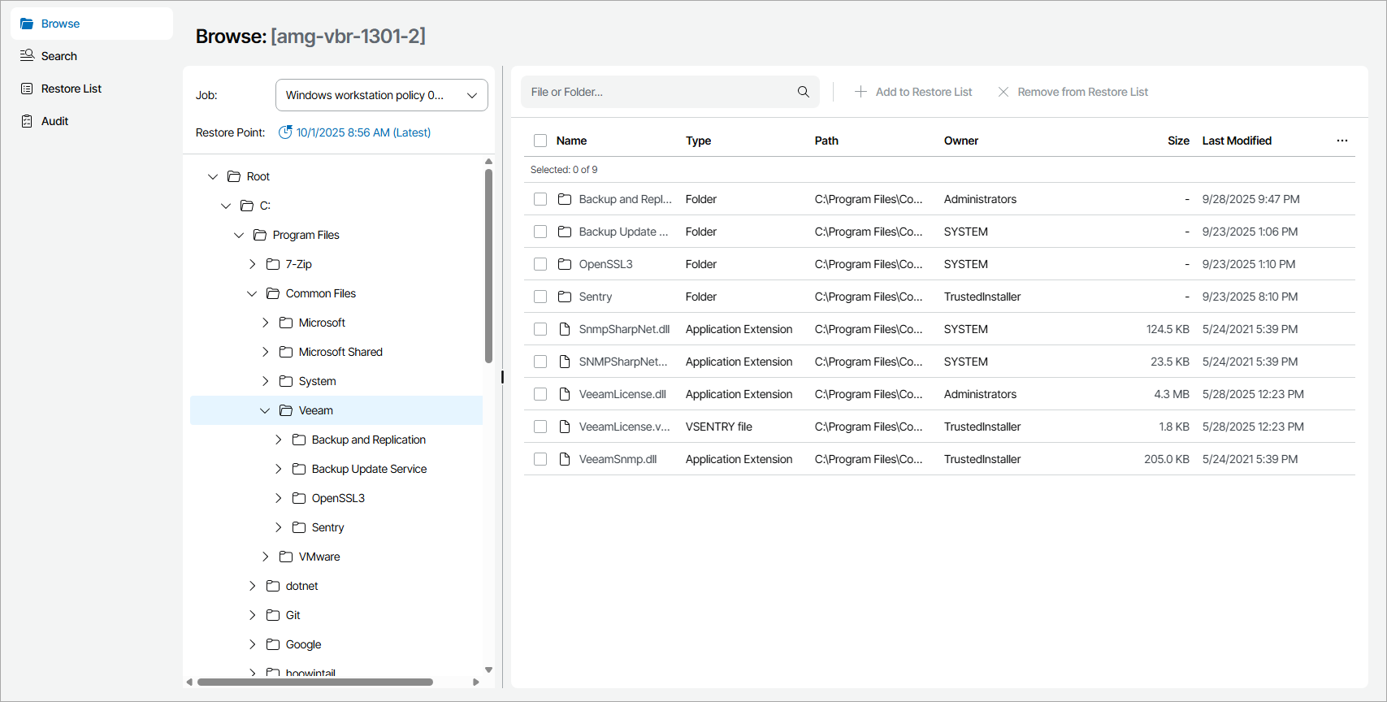Click the Restore List icon in sidebar

[x=27, y=89]
